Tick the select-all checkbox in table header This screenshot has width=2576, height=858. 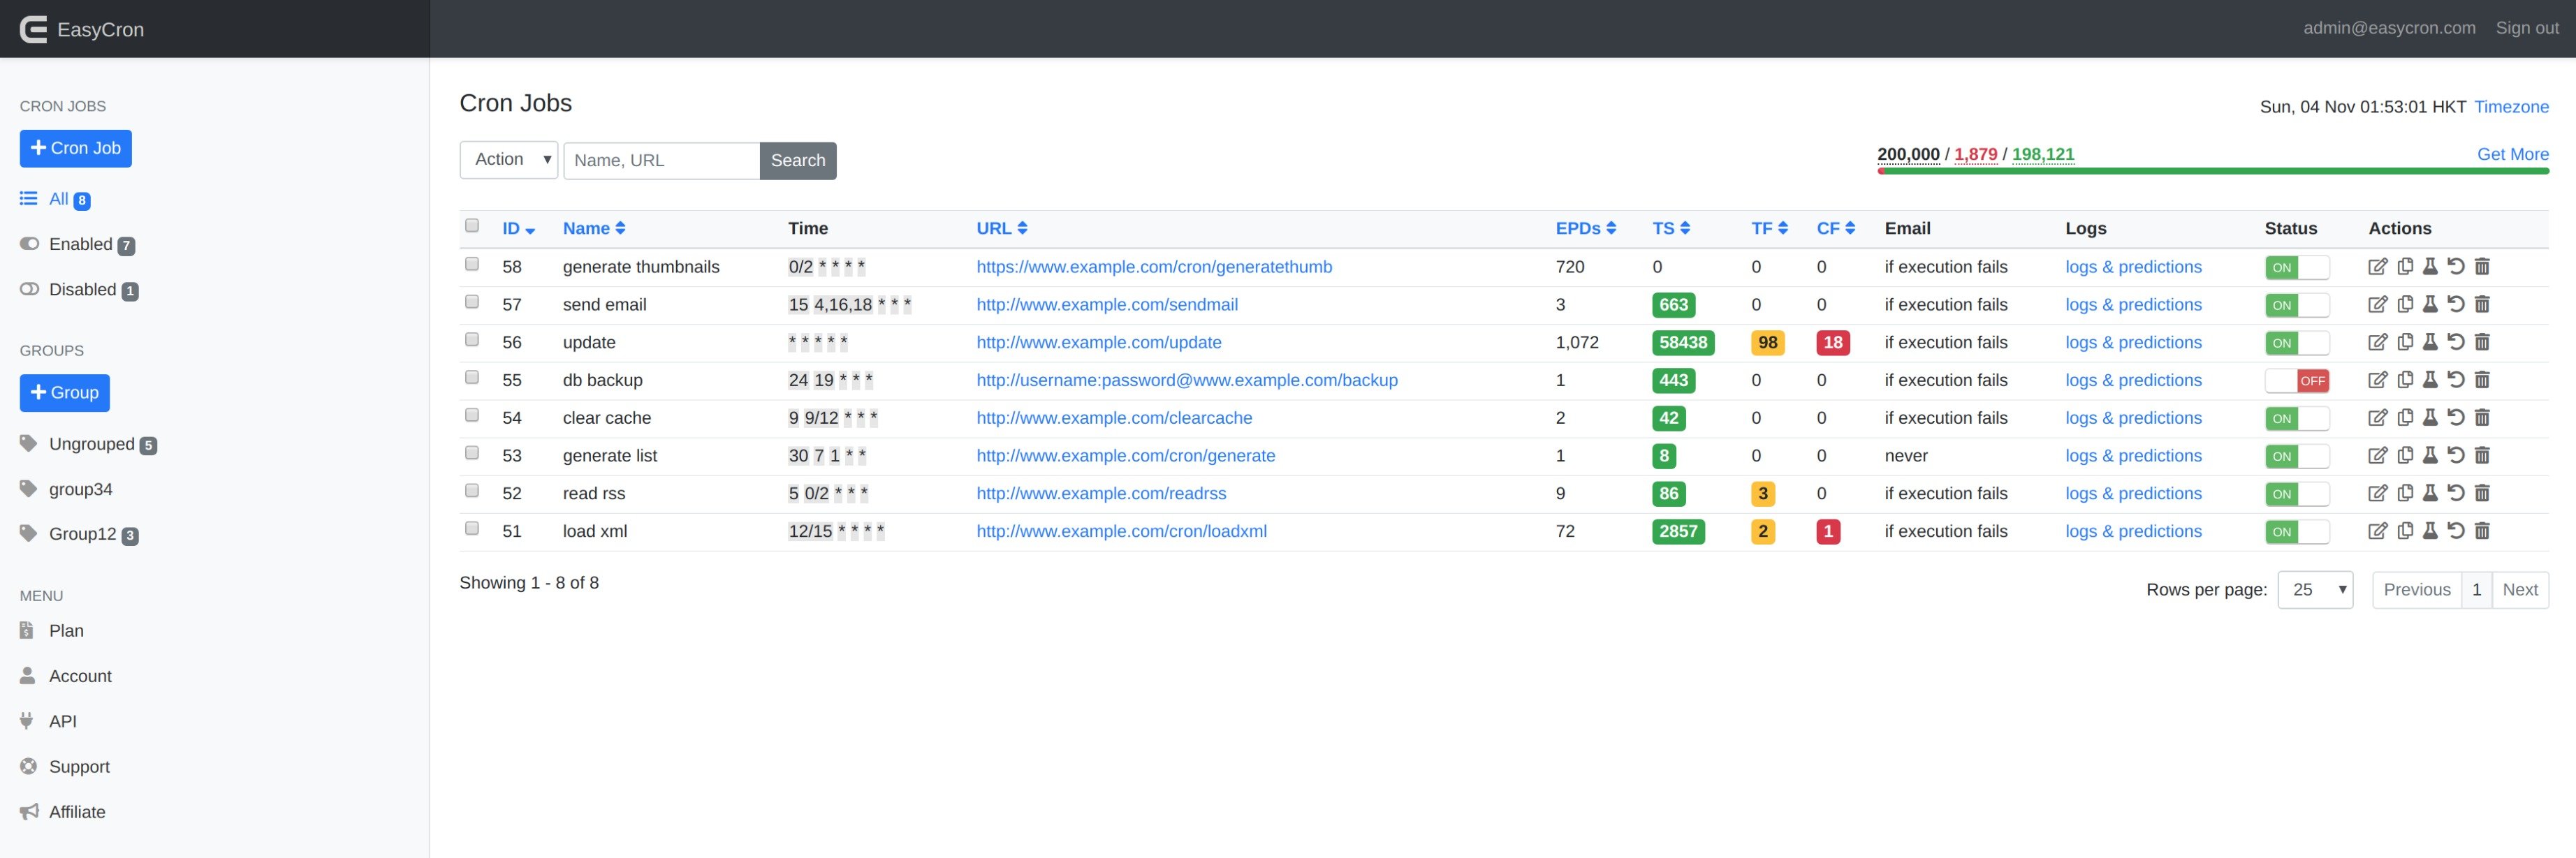click(x=472, y=226)
